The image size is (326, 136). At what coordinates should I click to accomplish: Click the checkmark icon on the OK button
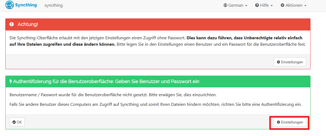(x=14, y=122)
